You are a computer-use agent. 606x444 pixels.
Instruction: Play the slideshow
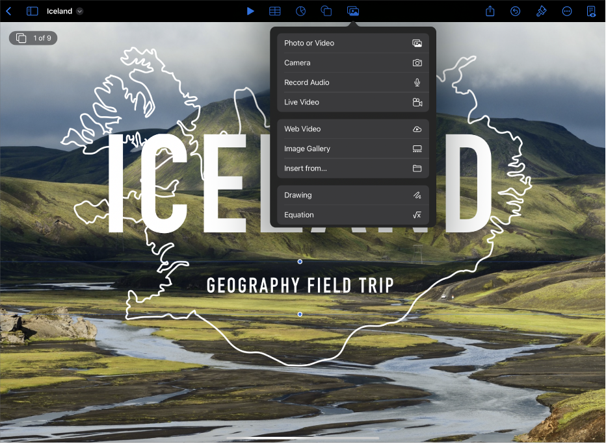coord(250,11)
